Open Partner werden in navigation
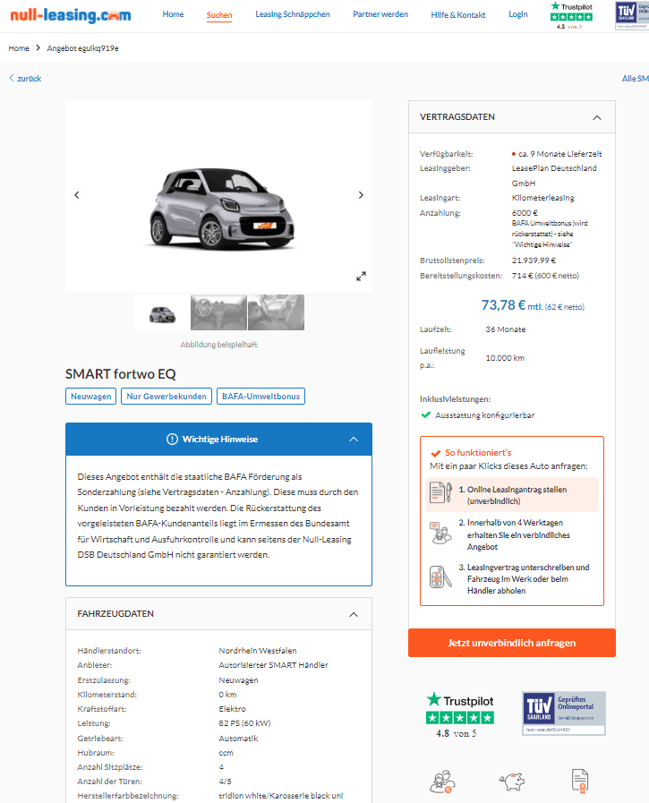This screenshot has width=649, height=803. point(380,14)
